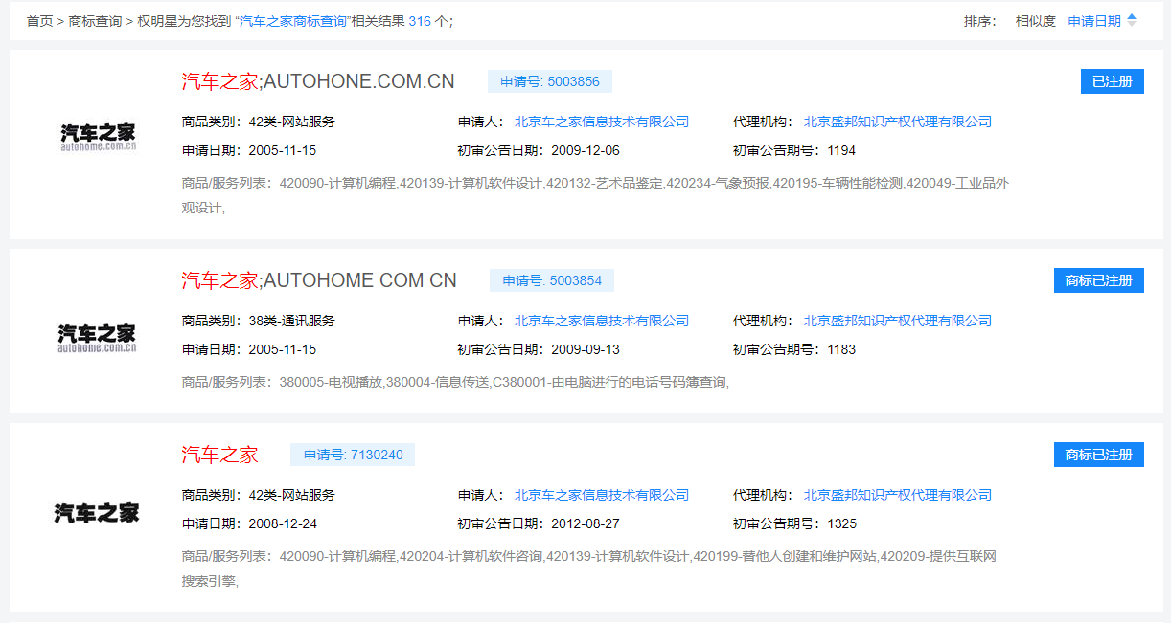
Task: Click category text 38类-通讯服务
Action: pyautogui.click(x=291, y=321)
